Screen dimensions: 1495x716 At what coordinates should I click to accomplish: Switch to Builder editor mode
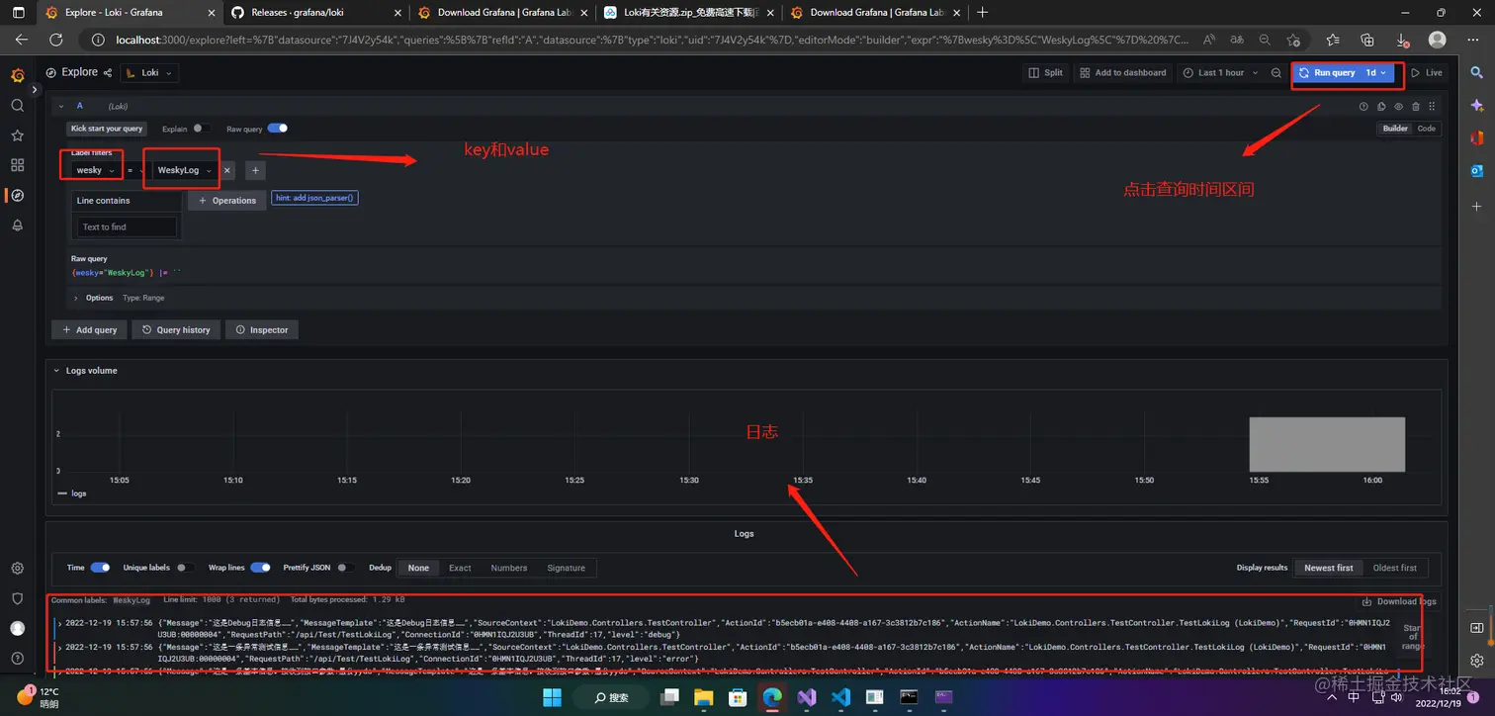[1395, 129]
